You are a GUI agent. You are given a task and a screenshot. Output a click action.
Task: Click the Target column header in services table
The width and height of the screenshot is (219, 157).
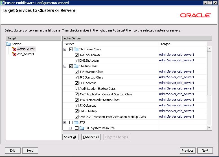click(183, 44)
